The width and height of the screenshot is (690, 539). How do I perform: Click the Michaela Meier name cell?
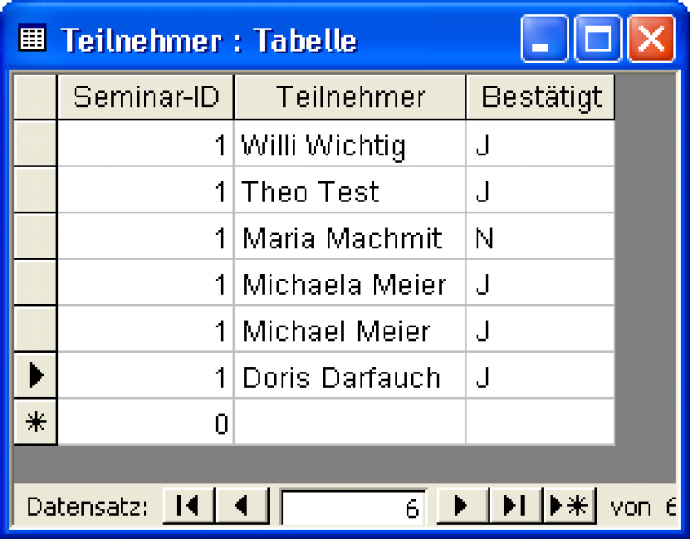(350, 284)
